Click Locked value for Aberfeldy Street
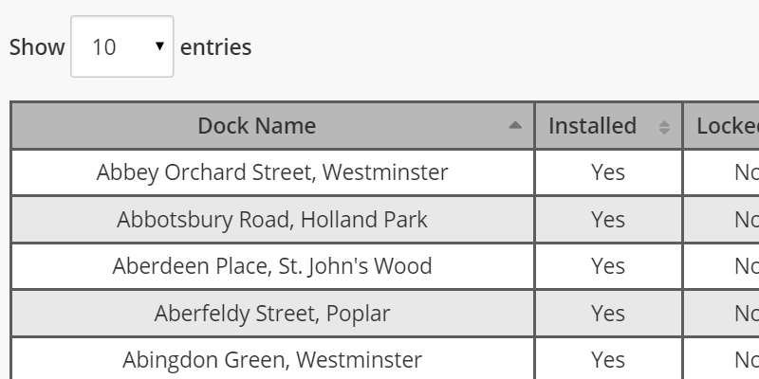Viewport: 759px width, 379px height. [x=746, y=314]
